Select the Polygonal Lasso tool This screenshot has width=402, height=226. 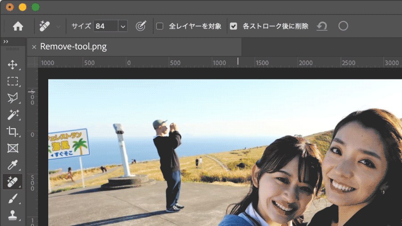click(x=13, y=98)
